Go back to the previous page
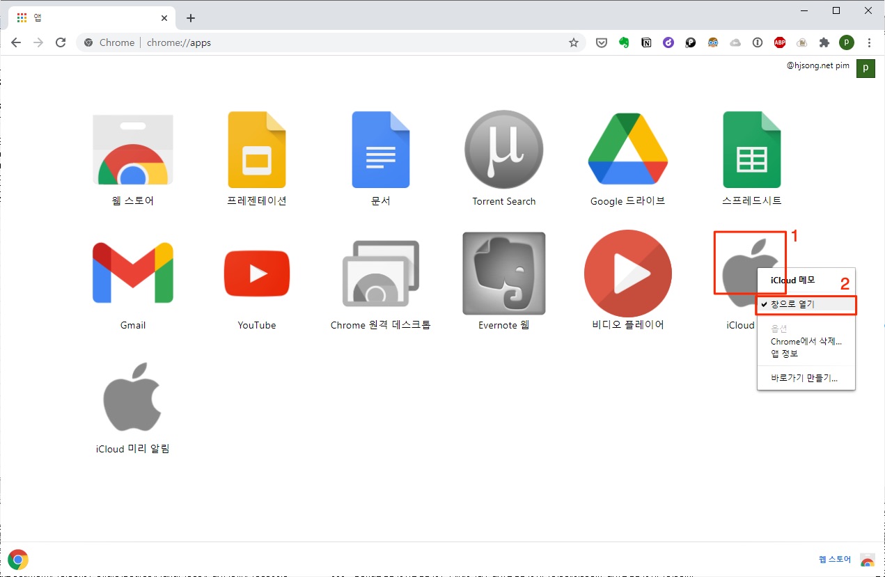The image size is (885, 577). coord(16,42)
